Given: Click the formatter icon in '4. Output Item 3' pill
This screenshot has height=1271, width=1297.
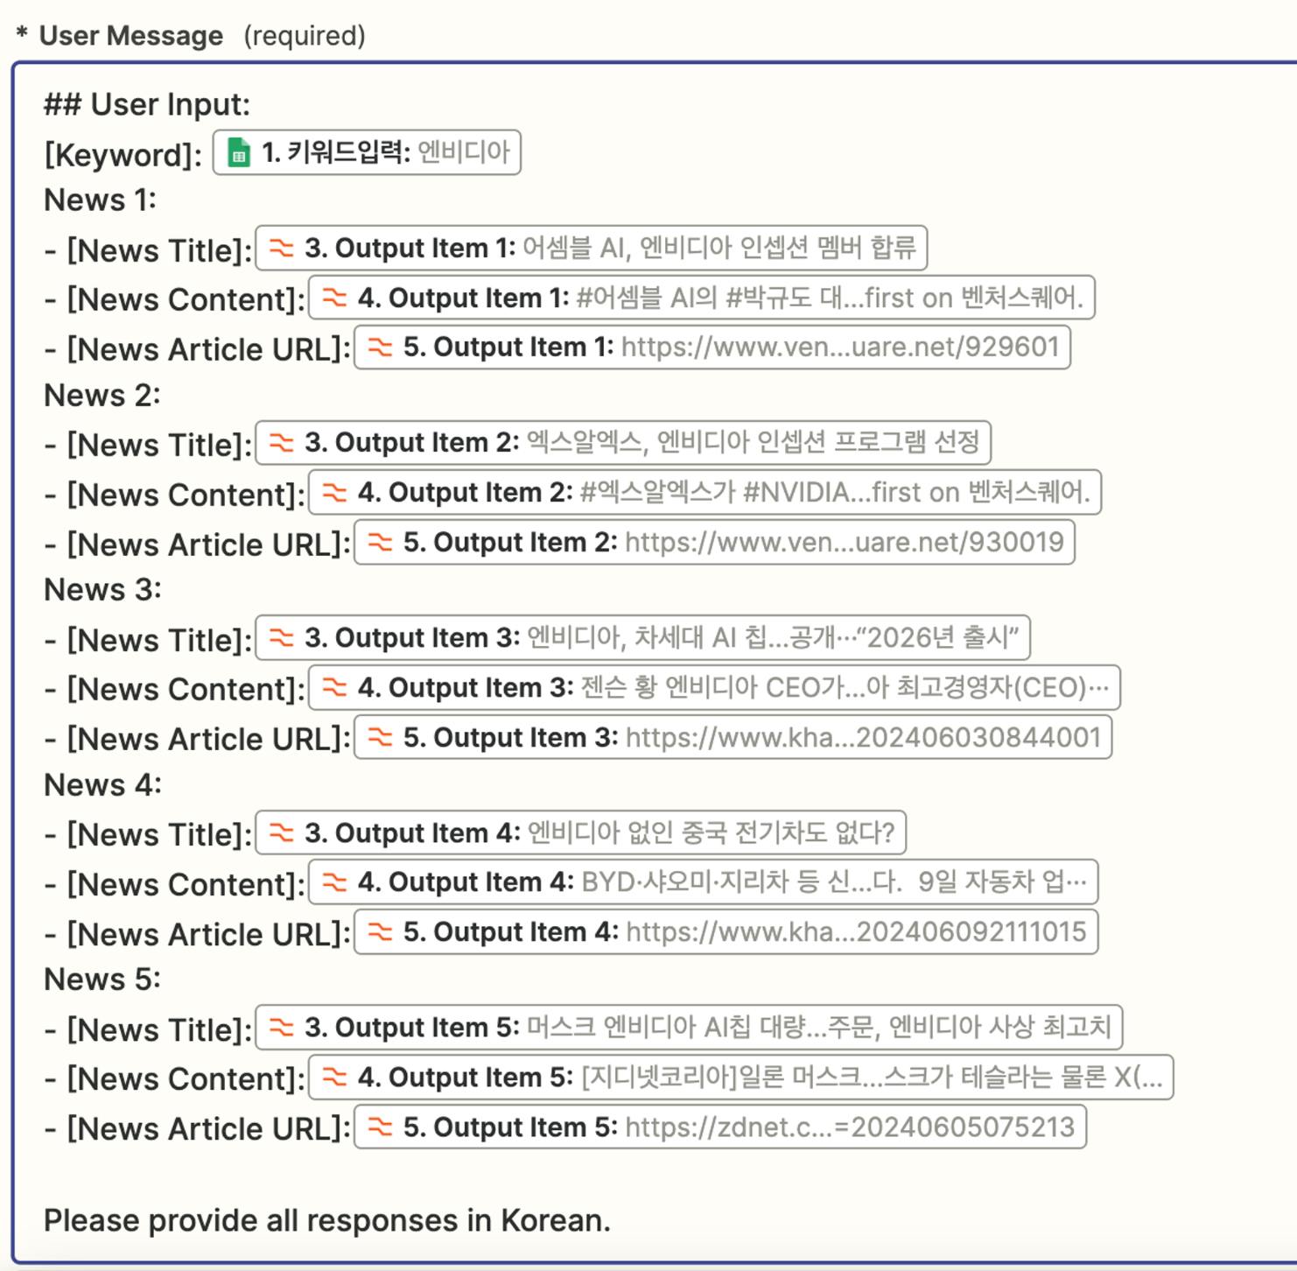Looking at the screenshot, I should click(334, 687).
